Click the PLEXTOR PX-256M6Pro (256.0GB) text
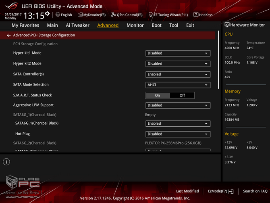 [173, 143]
